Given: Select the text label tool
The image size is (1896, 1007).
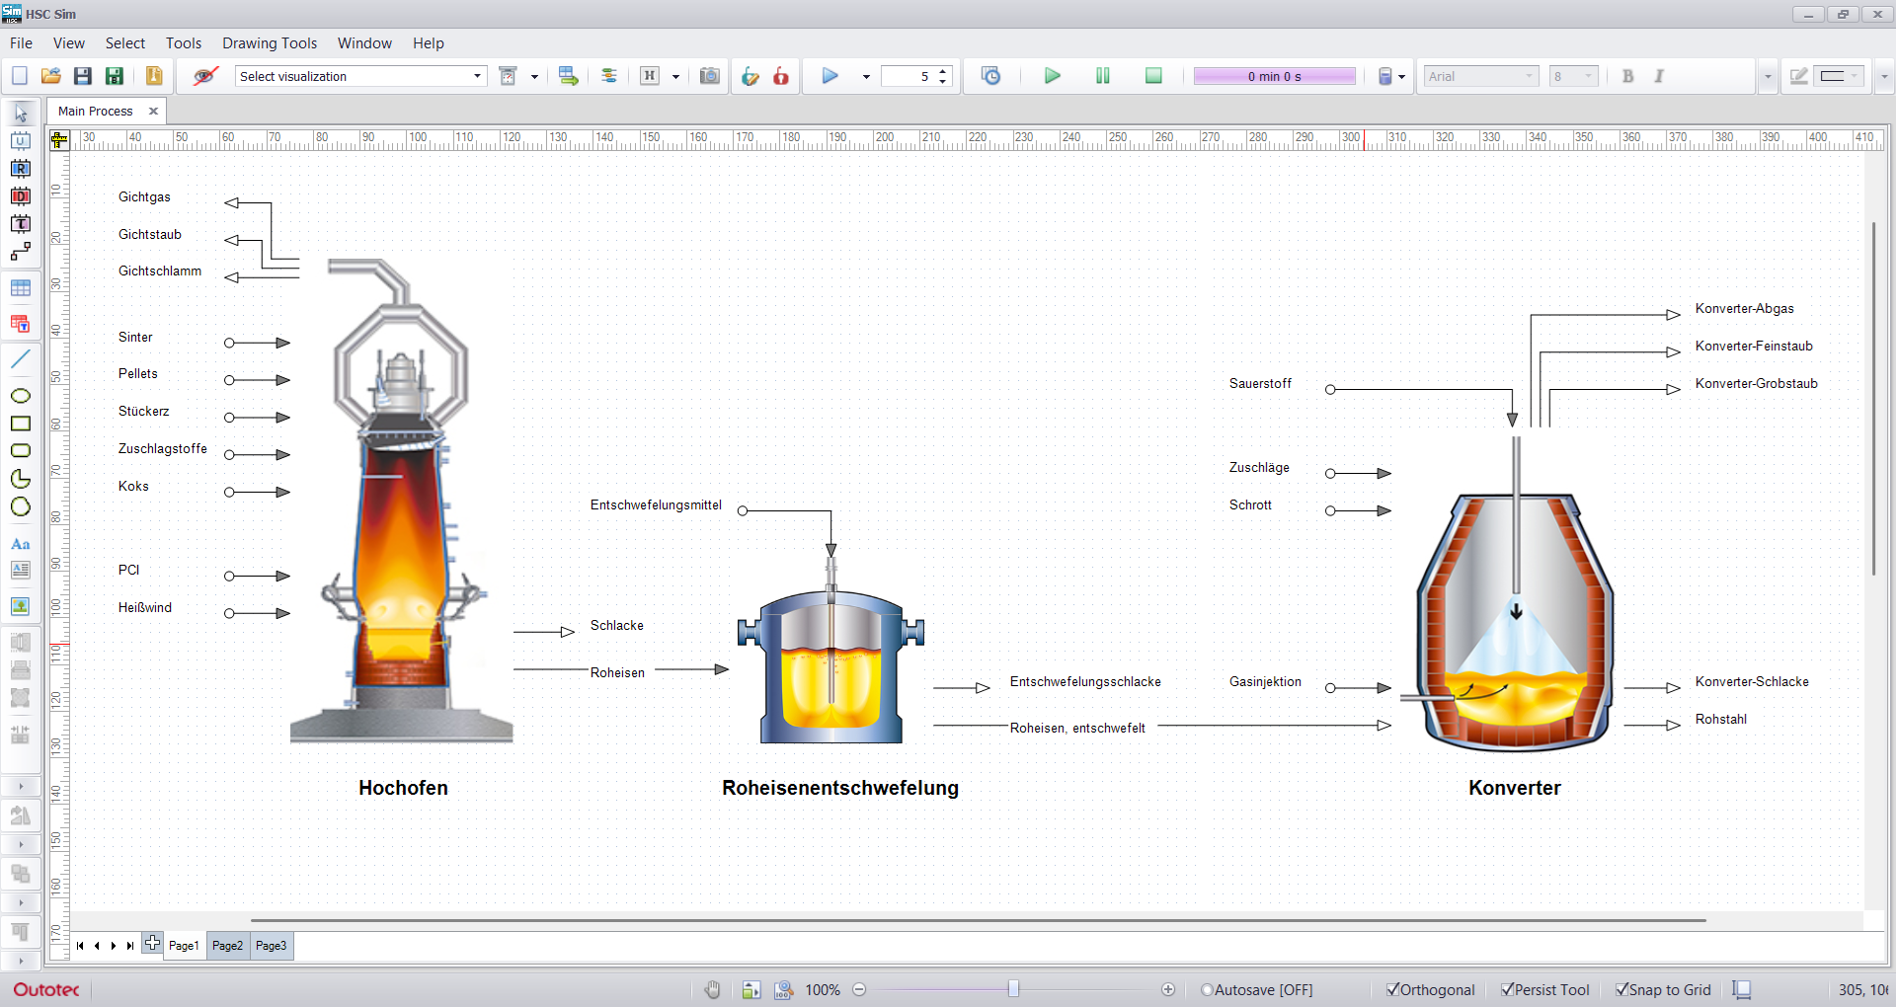Looking at the screenshot, I should tap(20, 544).
